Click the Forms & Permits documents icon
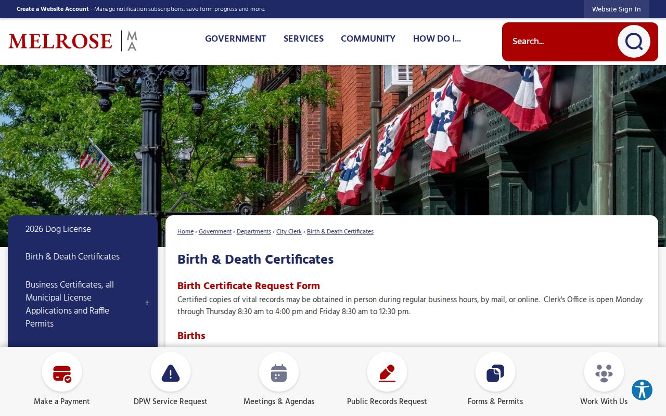 click(495, 372)
